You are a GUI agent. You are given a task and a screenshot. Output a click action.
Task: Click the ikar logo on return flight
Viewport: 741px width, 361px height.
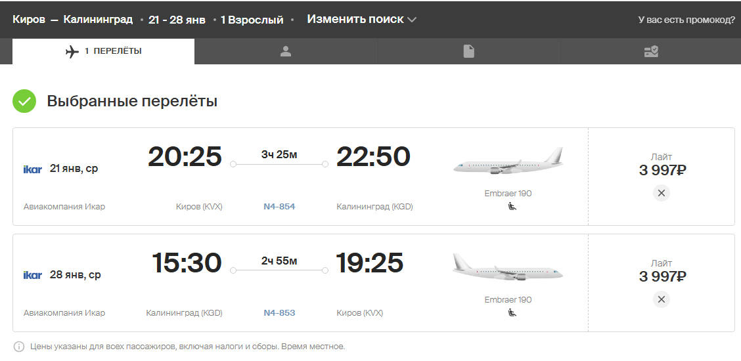[33, 275]
